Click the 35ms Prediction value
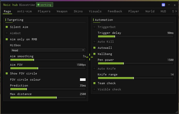 click(x=83, y=85)
